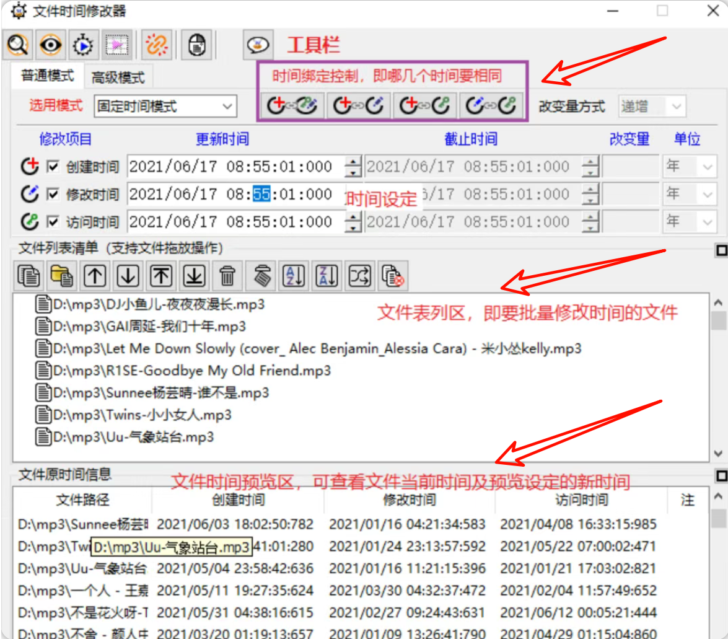Click the eye preview toolbar icon
Image resolution: width=728 pixels, height=639 pixels.
click(51, 45)
